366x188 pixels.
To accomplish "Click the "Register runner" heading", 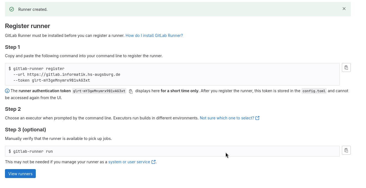I will pos(27,26).
